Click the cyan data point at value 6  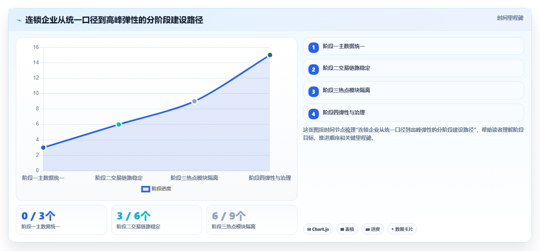pyautogui.click(x=119, y=124)
